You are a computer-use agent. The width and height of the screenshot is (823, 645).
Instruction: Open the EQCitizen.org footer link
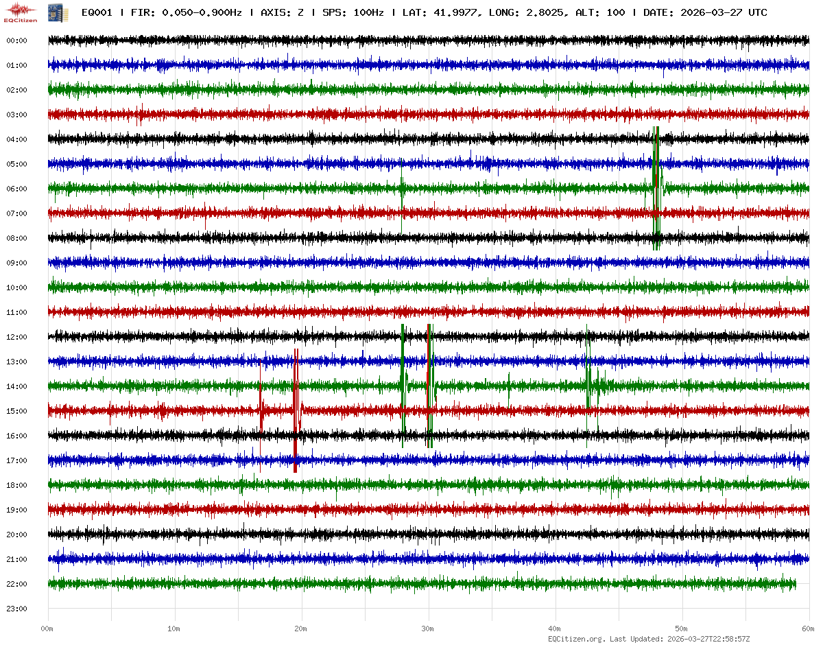(576, 639)
